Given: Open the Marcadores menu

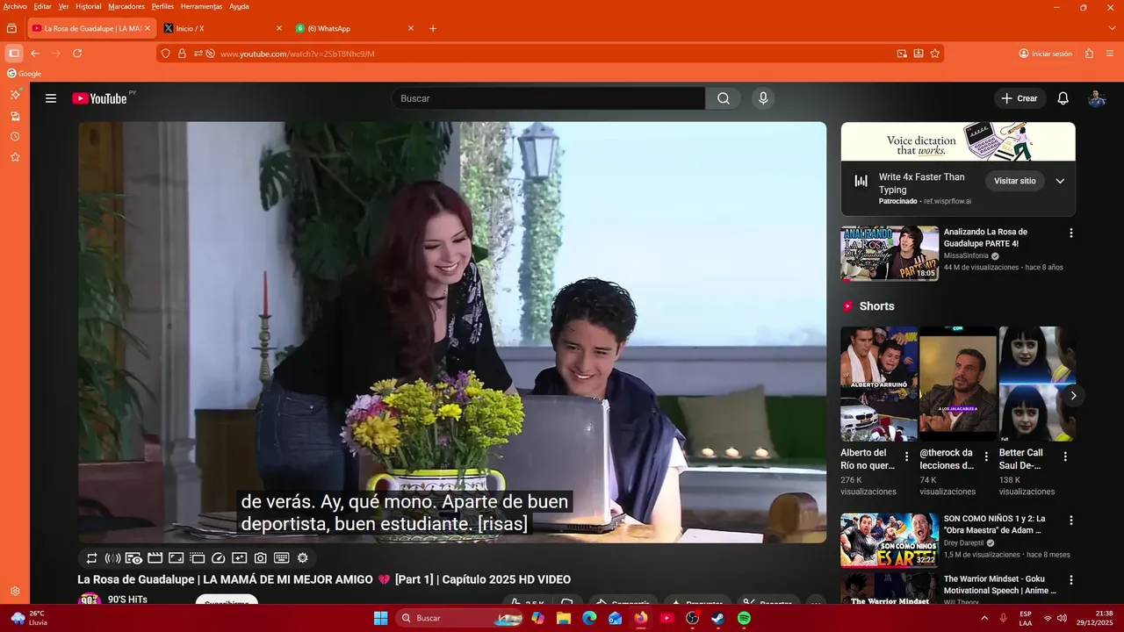Looking at the screenshot, I should coord(126,6).
